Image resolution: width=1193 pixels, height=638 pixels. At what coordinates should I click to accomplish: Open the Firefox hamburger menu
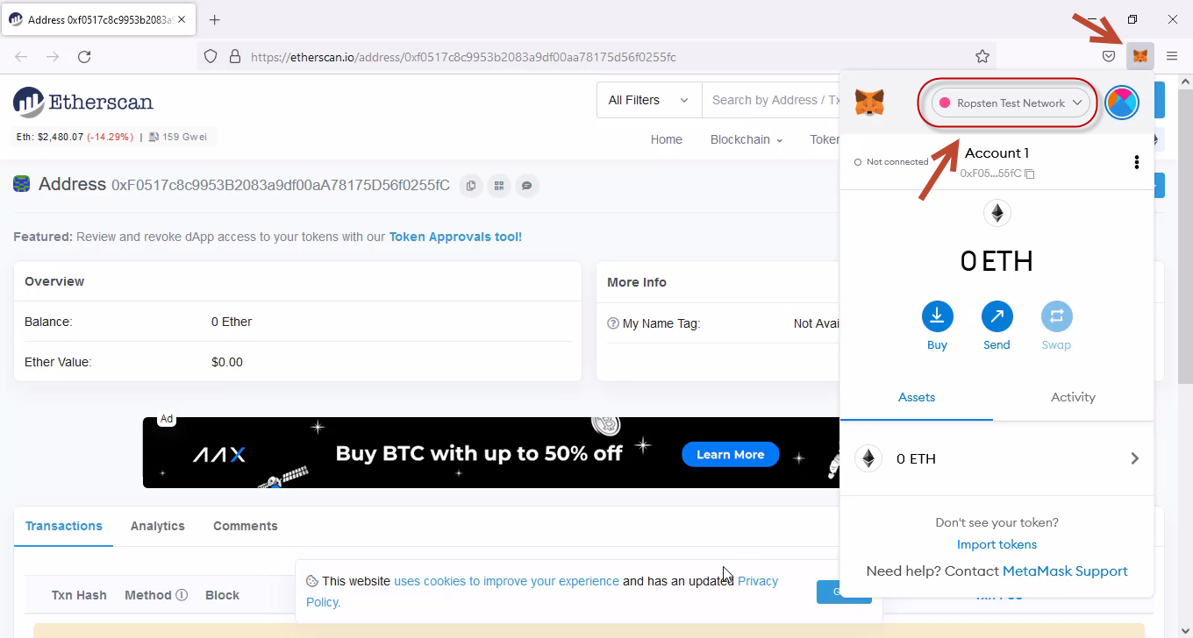(1172, 56)
